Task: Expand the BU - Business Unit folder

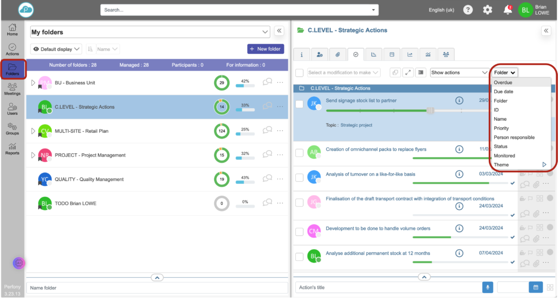Action: (x=33, y=83)
